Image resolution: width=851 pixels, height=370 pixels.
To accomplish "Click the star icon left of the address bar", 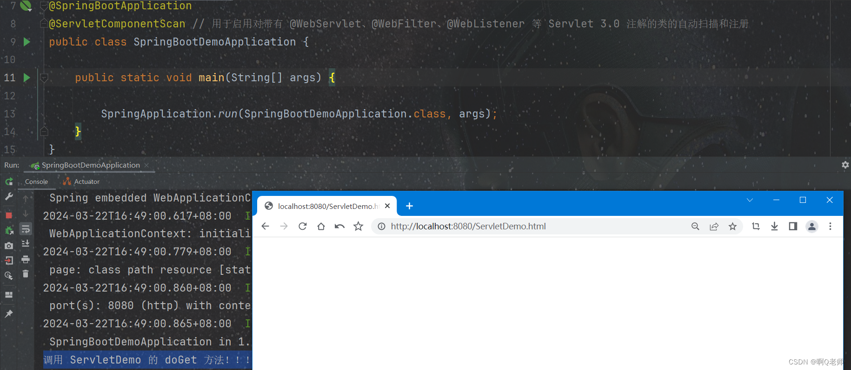I will [358, 226].
